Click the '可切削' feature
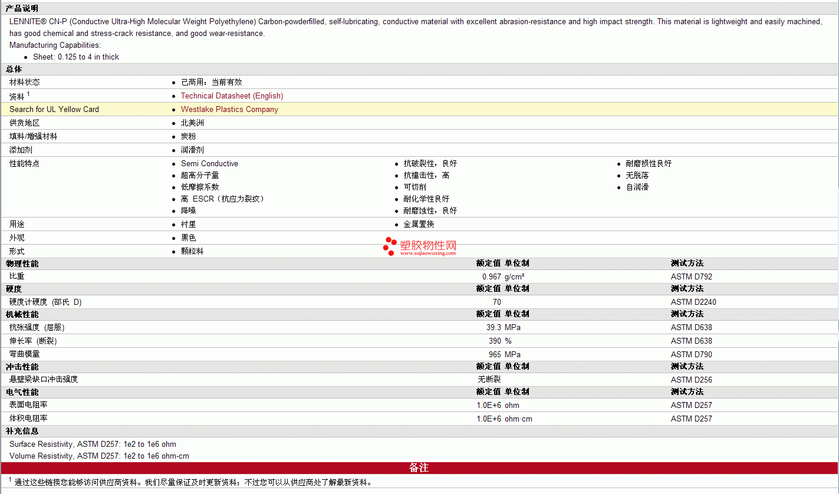This screenshot has width=839, height=494. pos(415,187)
